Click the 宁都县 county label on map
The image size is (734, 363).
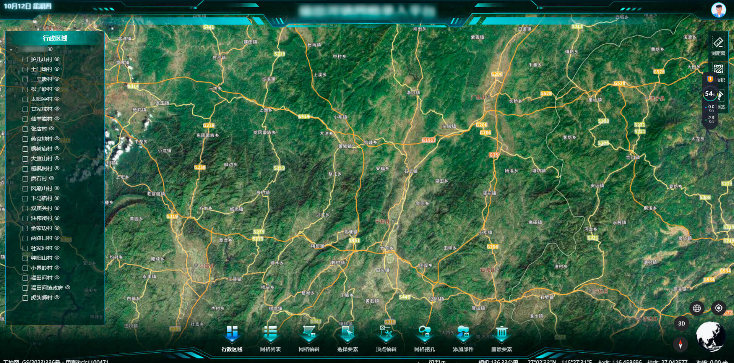pyautogui.click(x=382, y=221)
